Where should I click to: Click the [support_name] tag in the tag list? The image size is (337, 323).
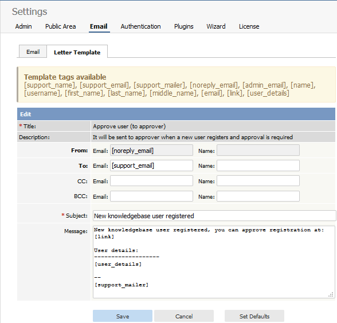(49, 85)
